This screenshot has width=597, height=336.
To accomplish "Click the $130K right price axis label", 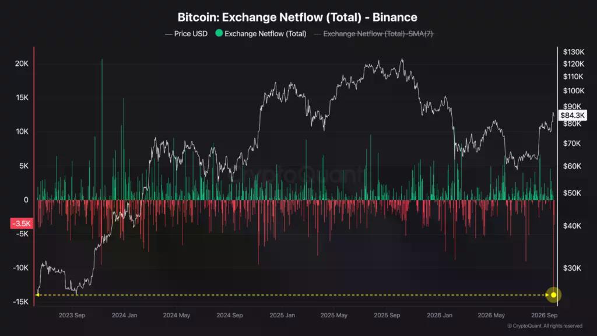I will [x=574, y=52].
